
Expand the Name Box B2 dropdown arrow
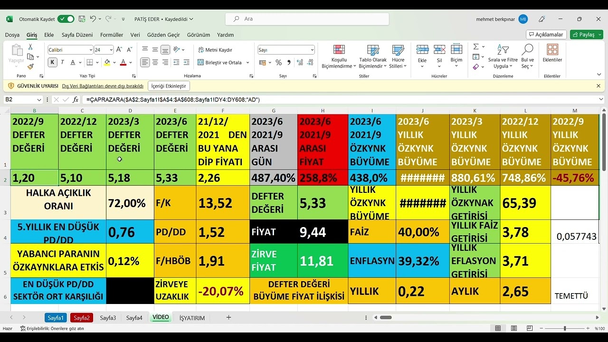pos(39,100)
